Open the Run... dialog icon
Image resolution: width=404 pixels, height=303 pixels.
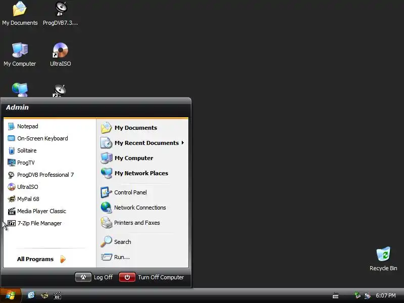[106, 257]
